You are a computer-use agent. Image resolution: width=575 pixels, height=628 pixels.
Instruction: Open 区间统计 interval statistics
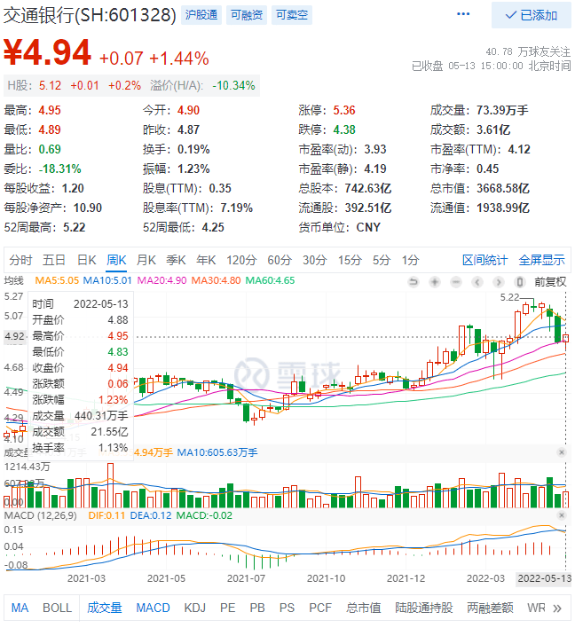point(484,260)
